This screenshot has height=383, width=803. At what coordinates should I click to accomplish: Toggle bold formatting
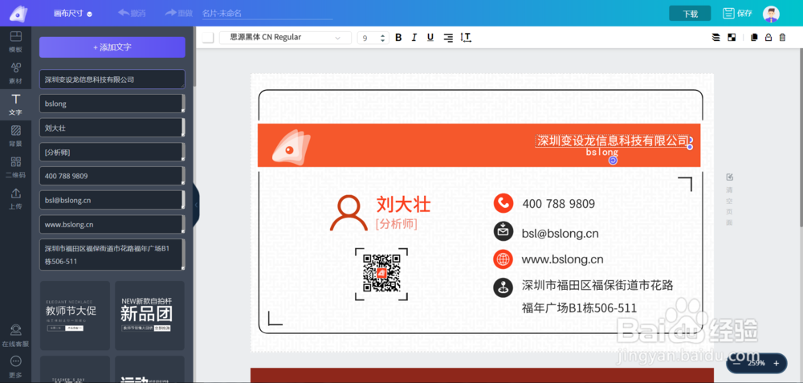[398, 38]
